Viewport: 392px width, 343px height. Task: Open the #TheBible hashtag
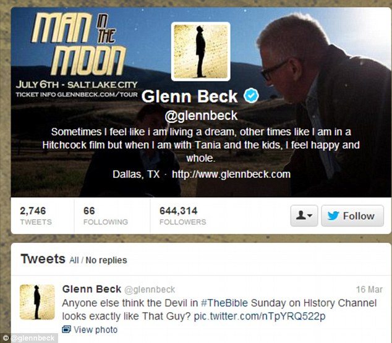[224, 303]
